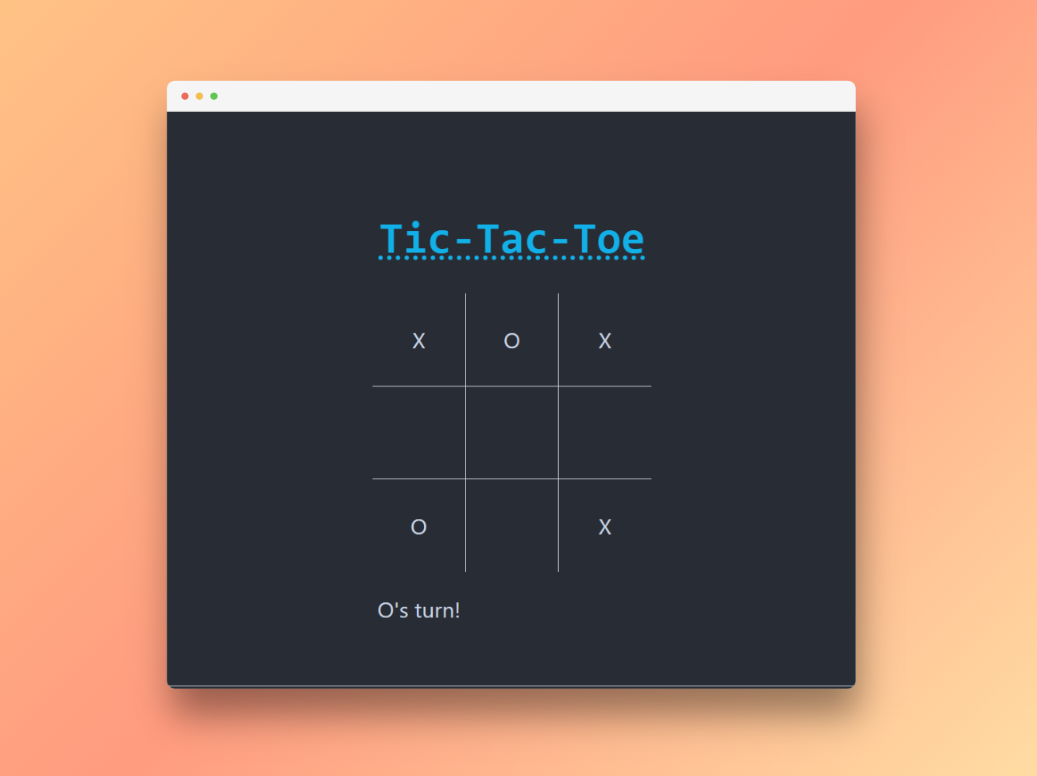Place O in the empty middle-left cell
This screenshot has width=1037, height=776.
418,432
